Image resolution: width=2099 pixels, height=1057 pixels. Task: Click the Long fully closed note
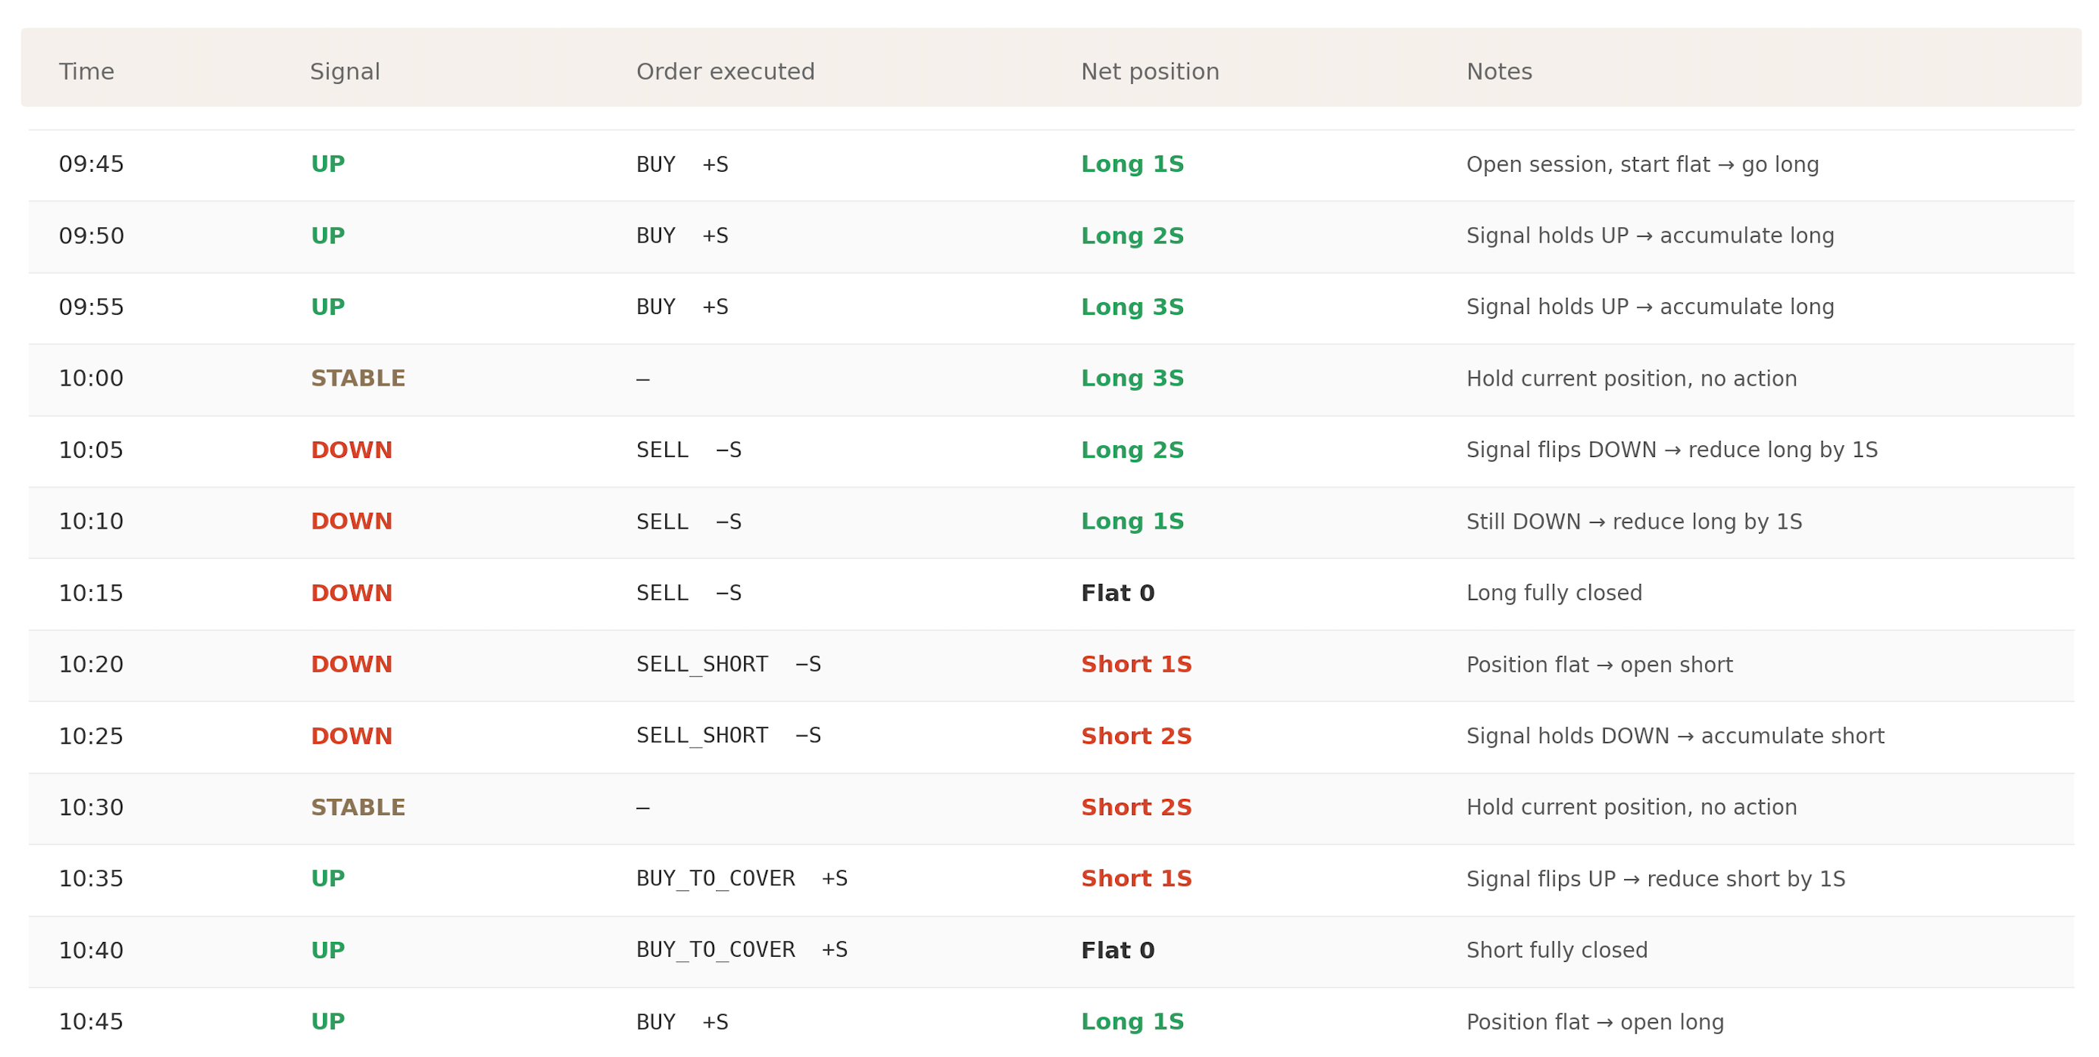coord(1554,593)
